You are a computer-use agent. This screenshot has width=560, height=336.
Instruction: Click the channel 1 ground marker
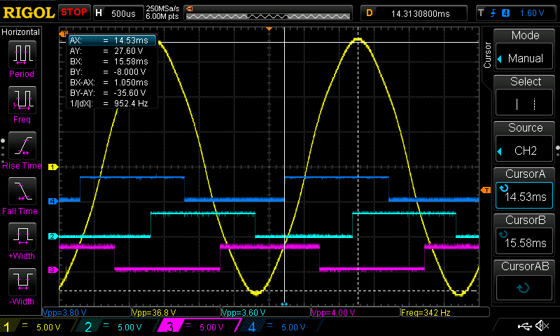click(x=53, y=167)
